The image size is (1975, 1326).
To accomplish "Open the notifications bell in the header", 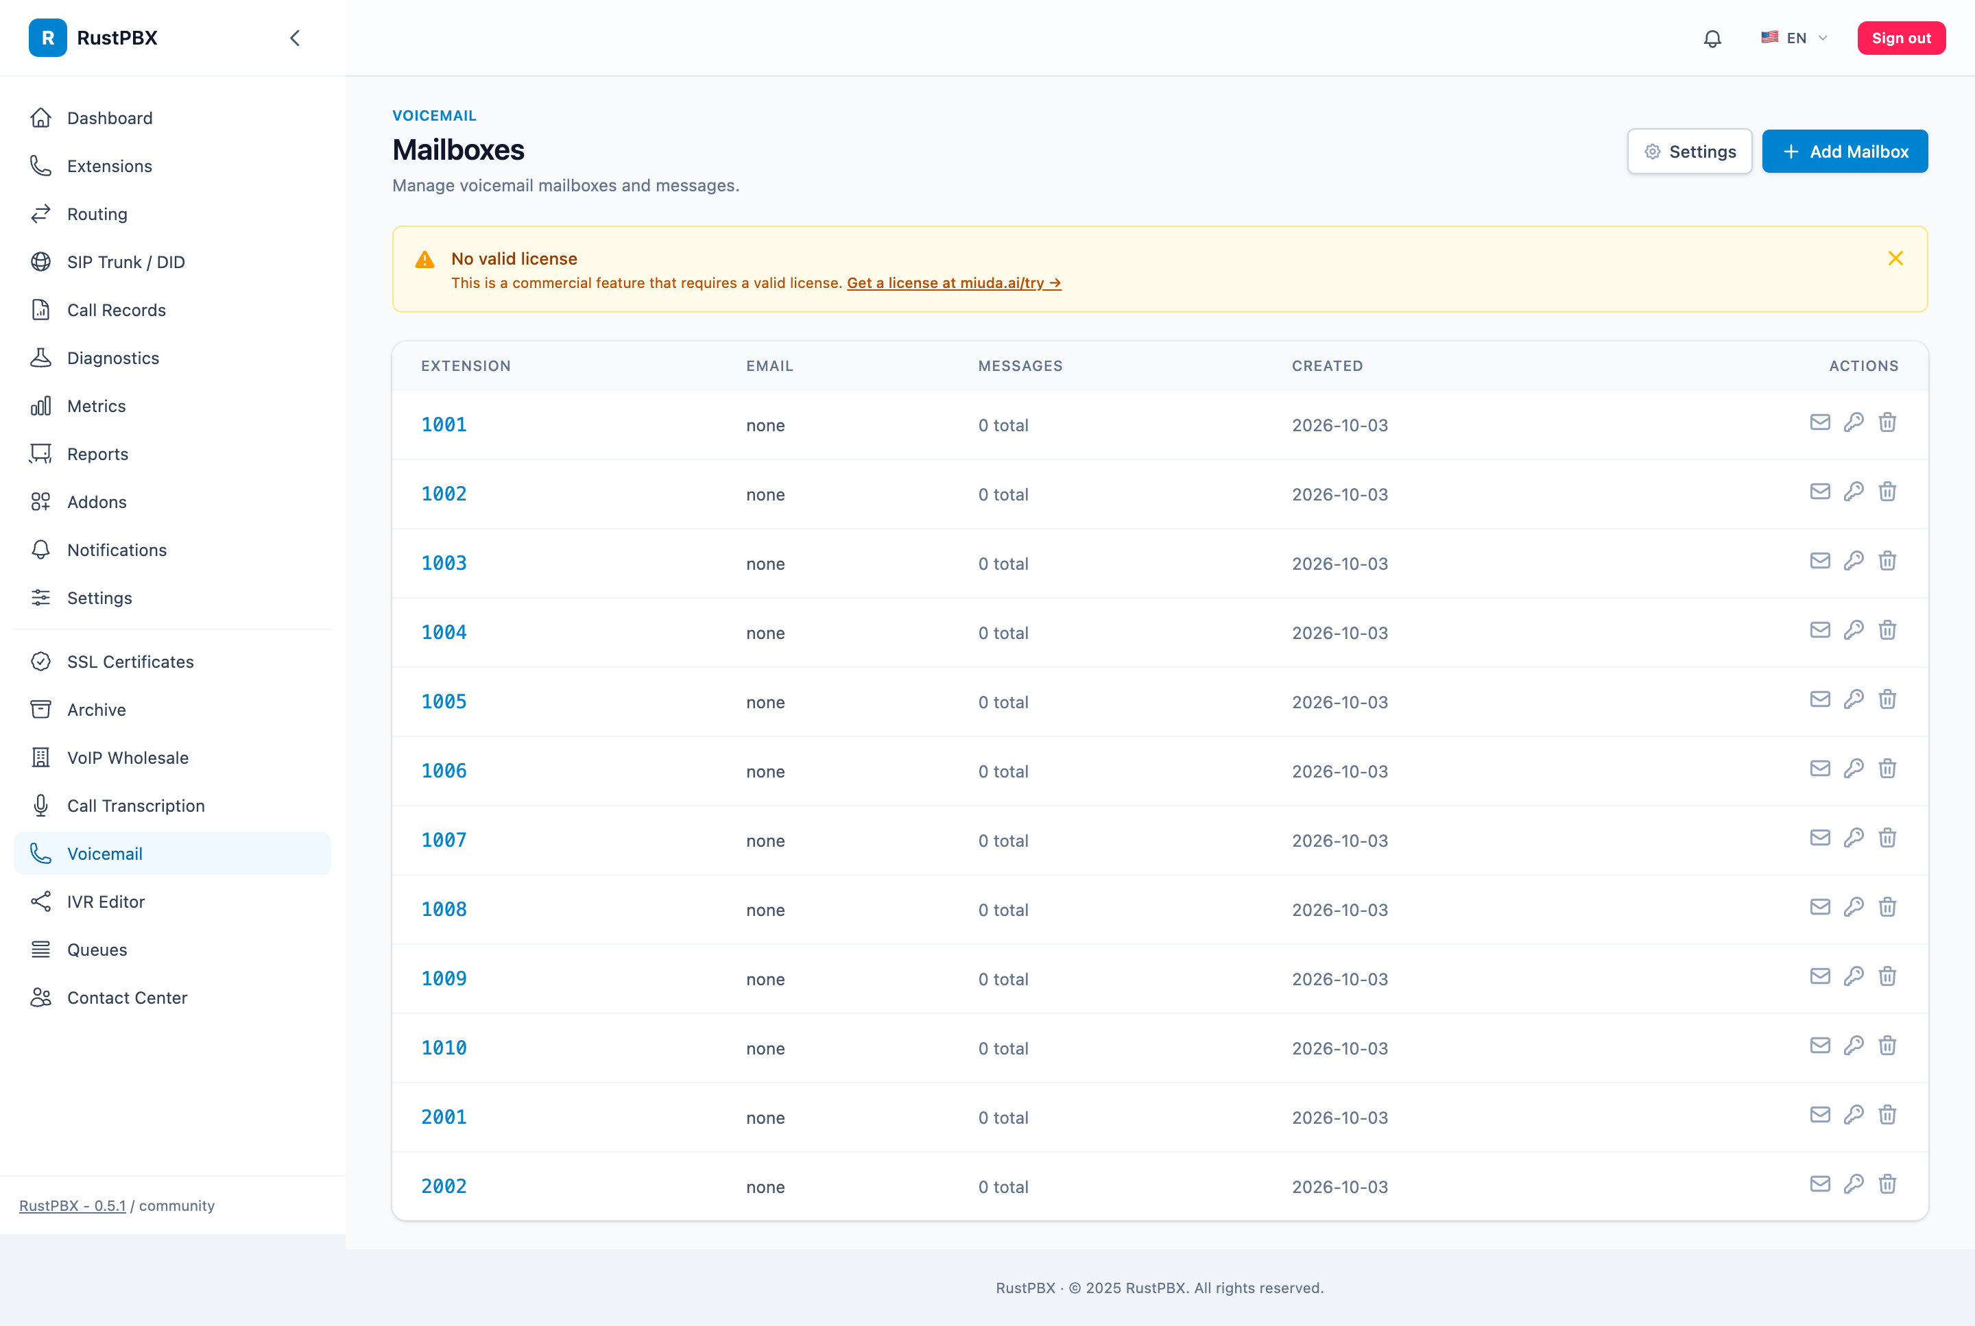I will 1712,38.
